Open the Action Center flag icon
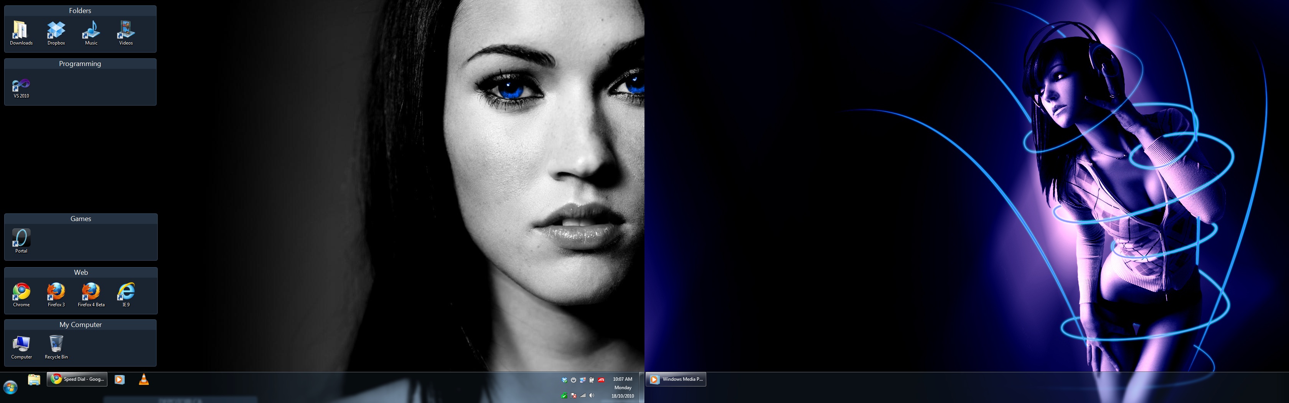This screenshot has width=1289, height=403. [574, 395]
